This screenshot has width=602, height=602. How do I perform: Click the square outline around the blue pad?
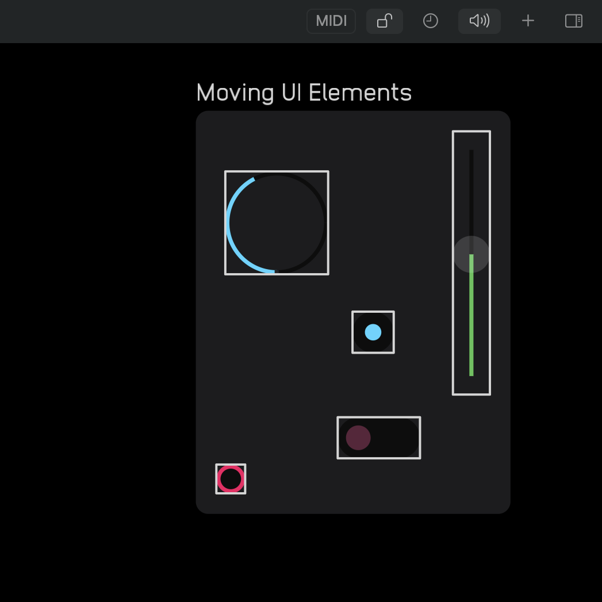tap(373, 313)
